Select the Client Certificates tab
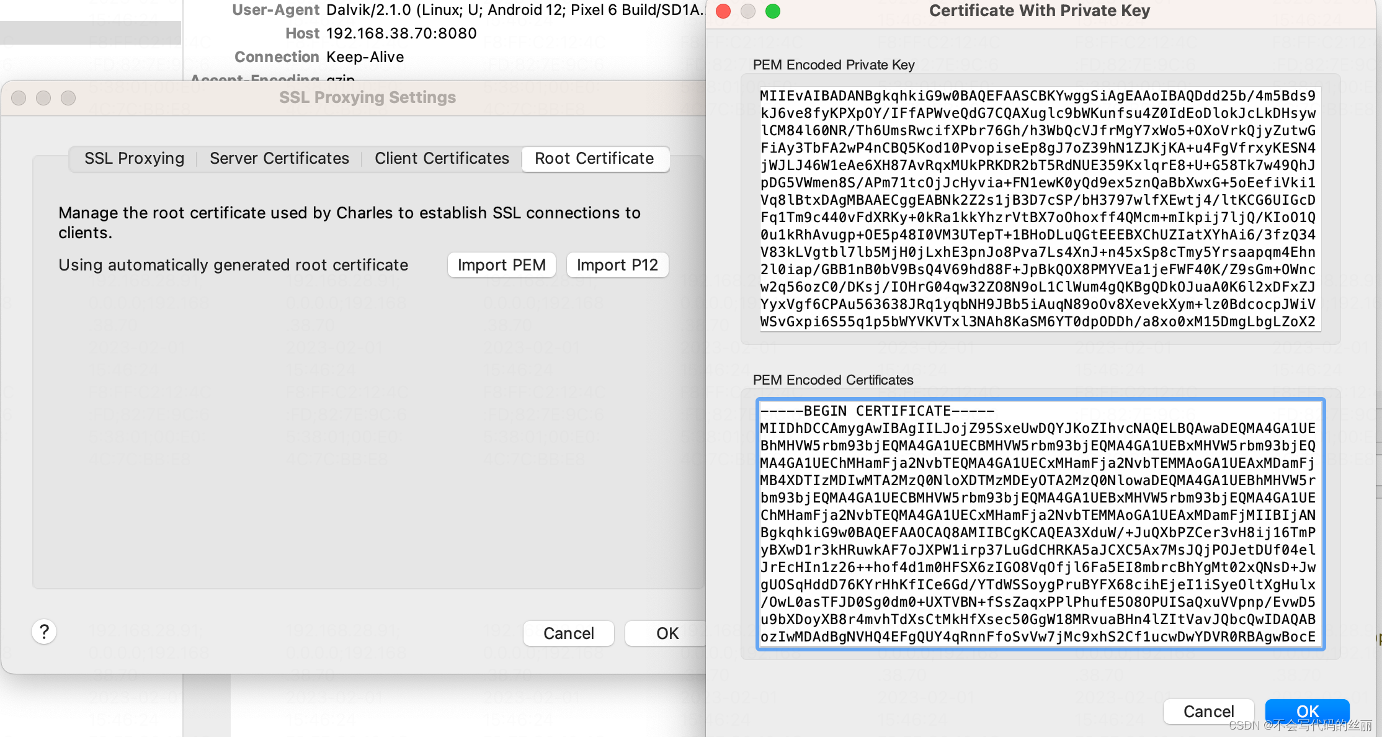The height and width of the screenshot is (737, 1382). (442, 159)
